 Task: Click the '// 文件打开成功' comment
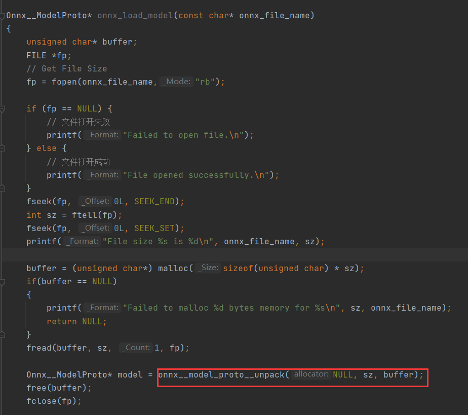tap(78, 162)
